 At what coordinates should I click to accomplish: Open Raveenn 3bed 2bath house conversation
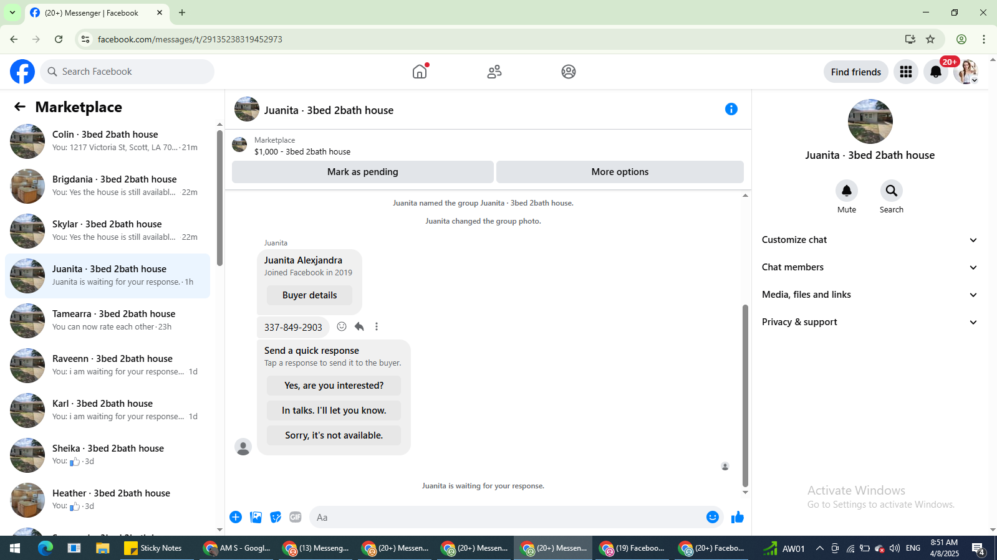coord(107,365)
